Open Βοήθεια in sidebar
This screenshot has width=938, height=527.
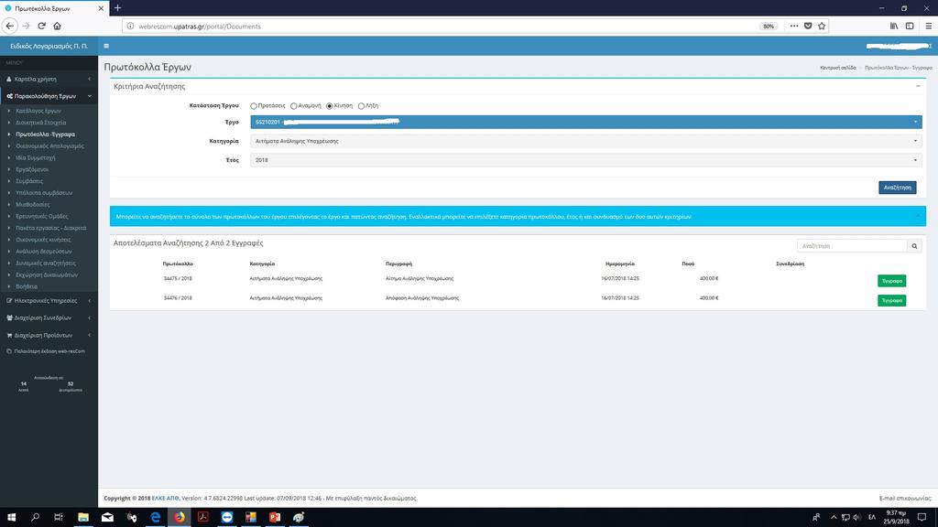[27, 286]
